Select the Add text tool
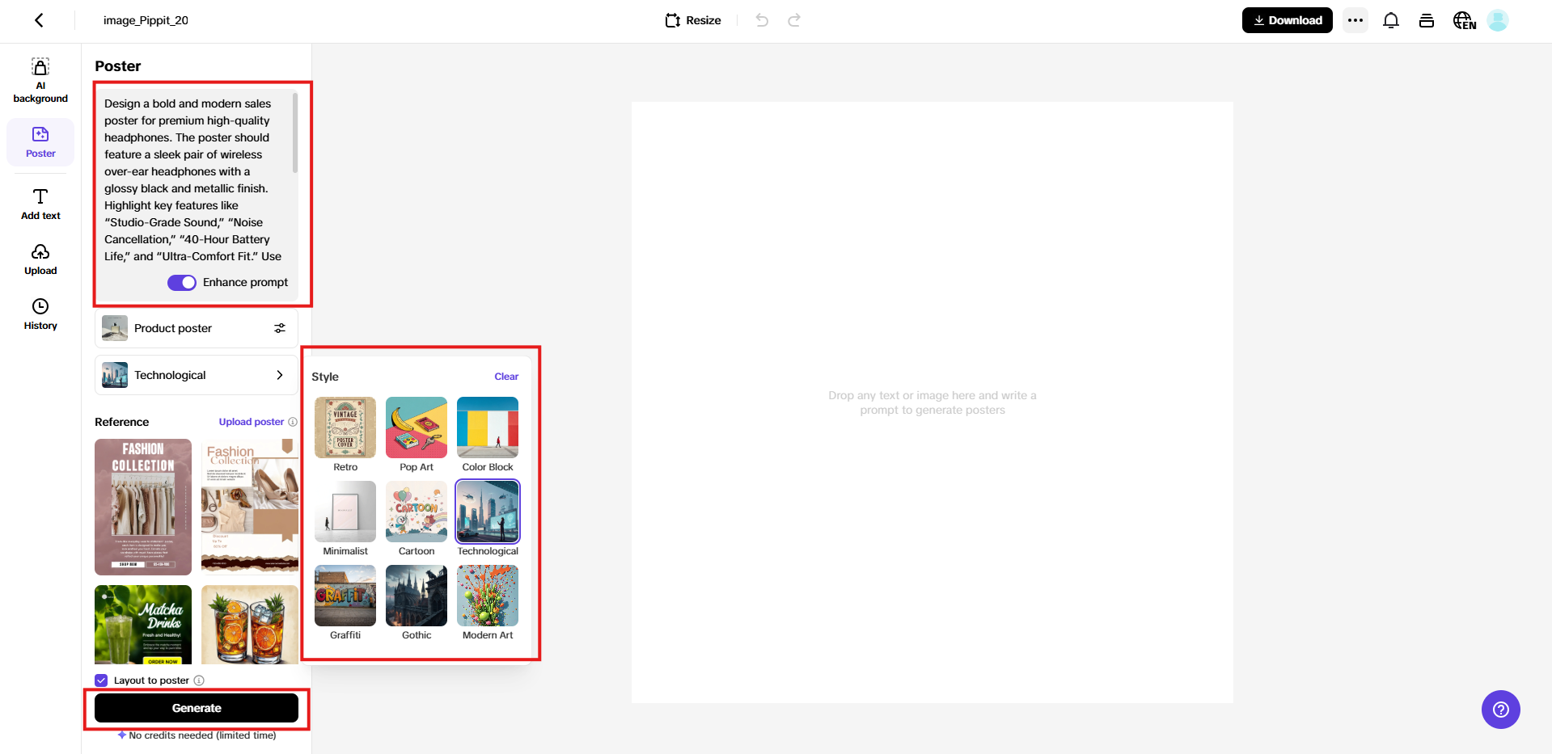The height and width of the screenshot is (754, 1552). point(40,204)
